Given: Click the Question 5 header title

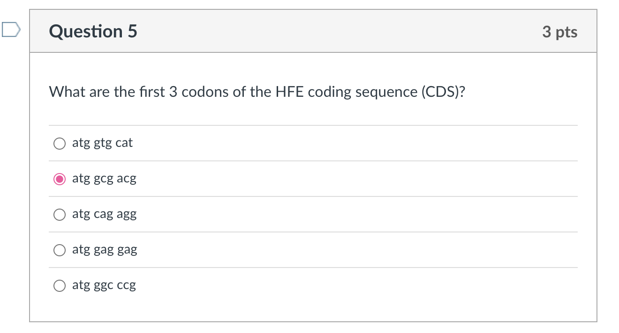Looking at the screenshot, I should point(93,31).
